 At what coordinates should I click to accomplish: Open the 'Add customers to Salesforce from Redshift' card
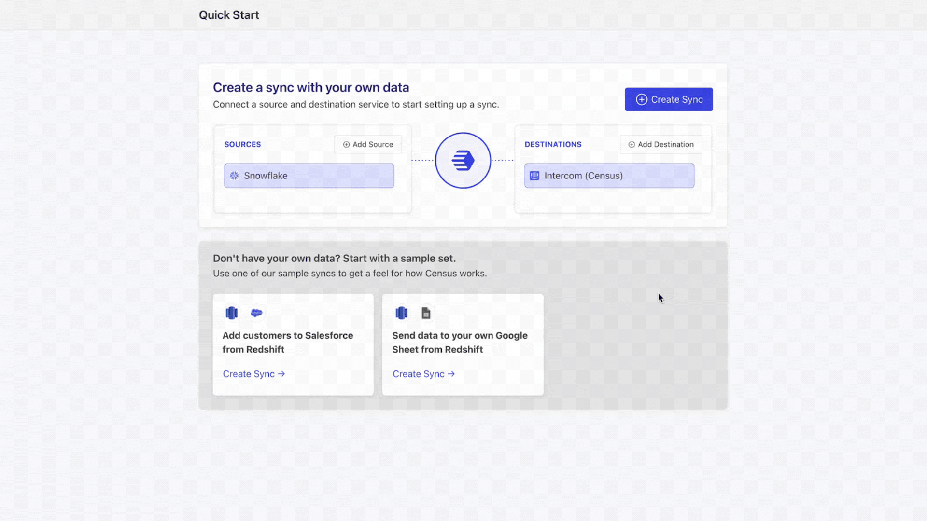tap(293, 344)
